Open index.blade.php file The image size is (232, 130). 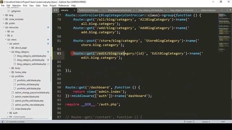[23, 109]
